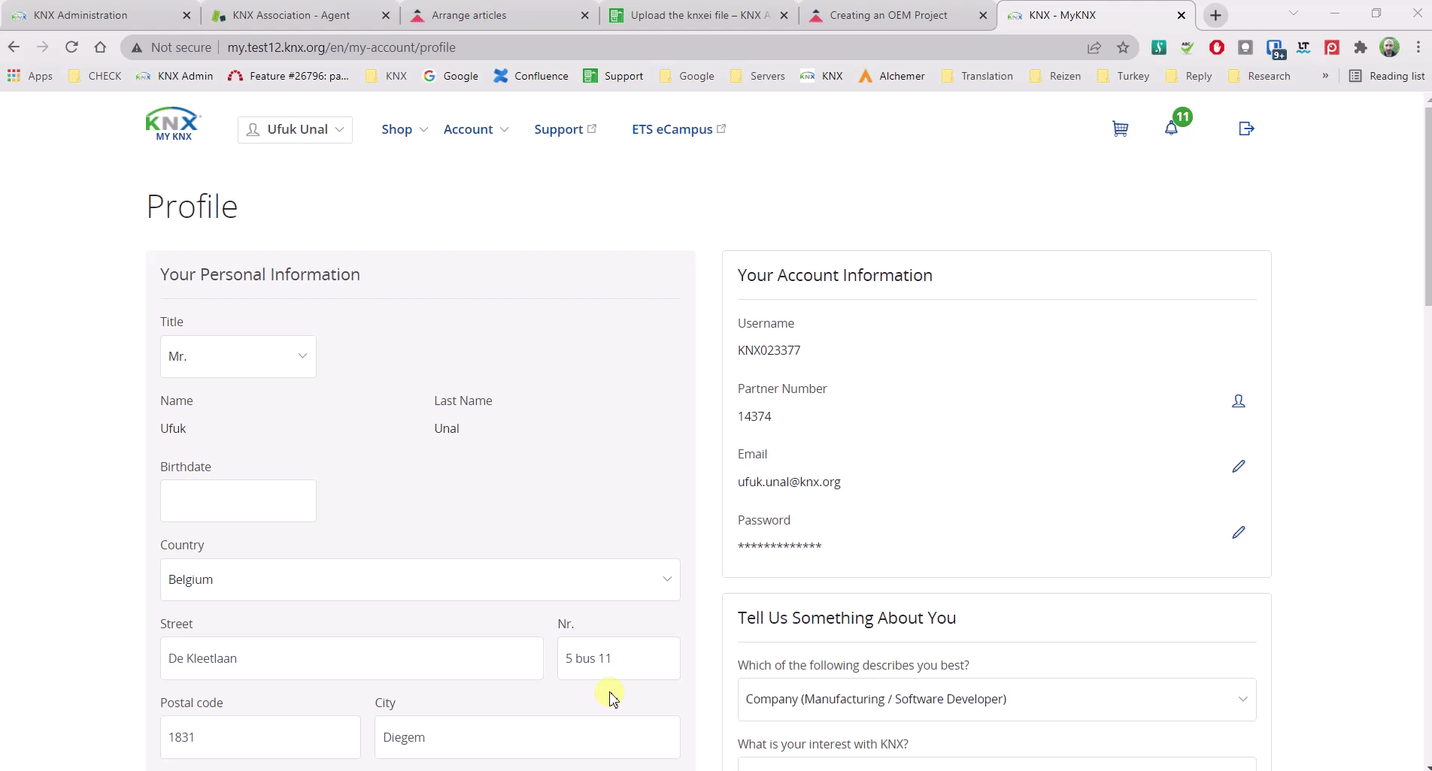Open the ETS eCampus link
This screenshot has width=1432, height=771.
click(679, 129)
